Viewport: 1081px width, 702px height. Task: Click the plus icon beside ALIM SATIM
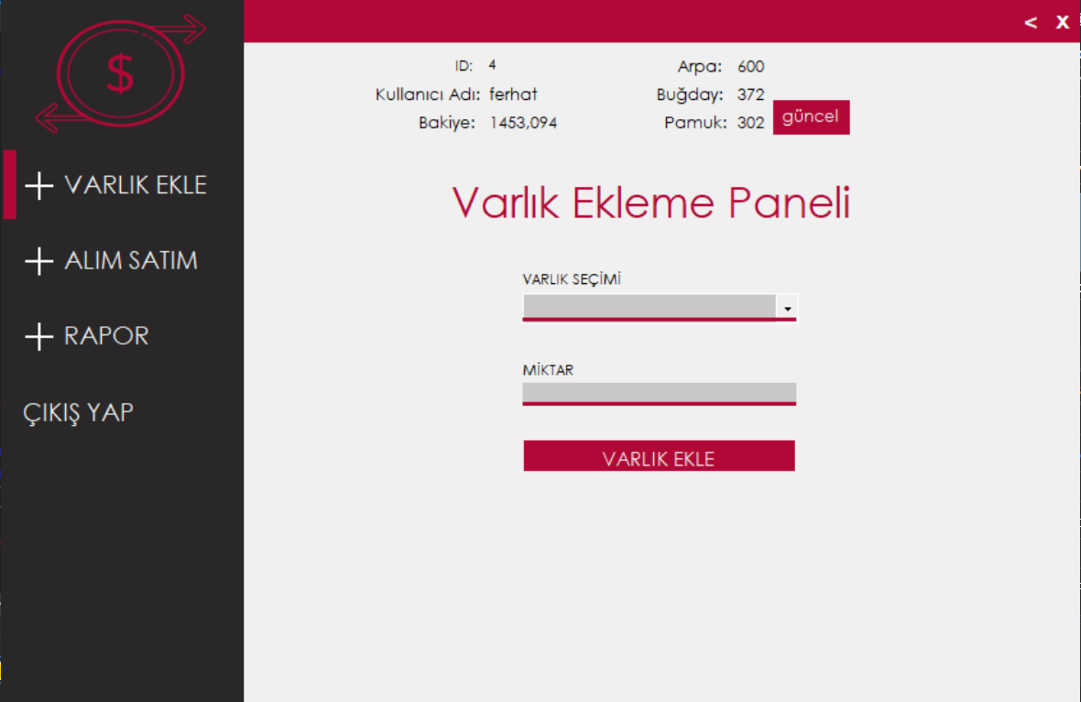[38, 260]
